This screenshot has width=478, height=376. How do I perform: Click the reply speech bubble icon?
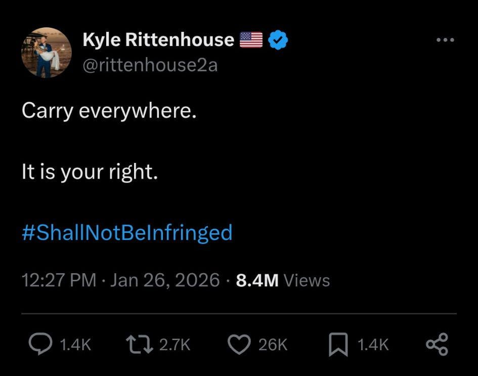(41, 344)
